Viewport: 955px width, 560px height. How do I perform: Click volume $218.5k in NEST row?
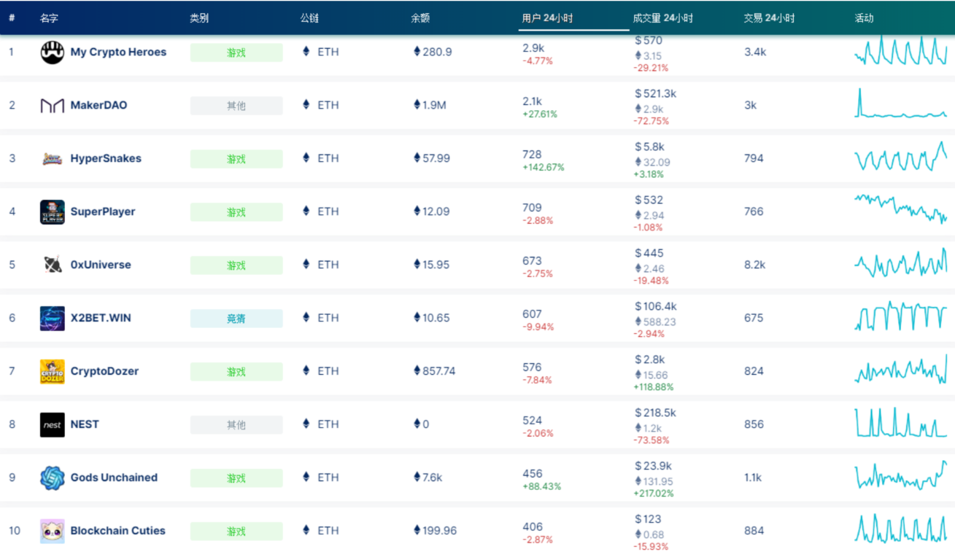(655, 413)
